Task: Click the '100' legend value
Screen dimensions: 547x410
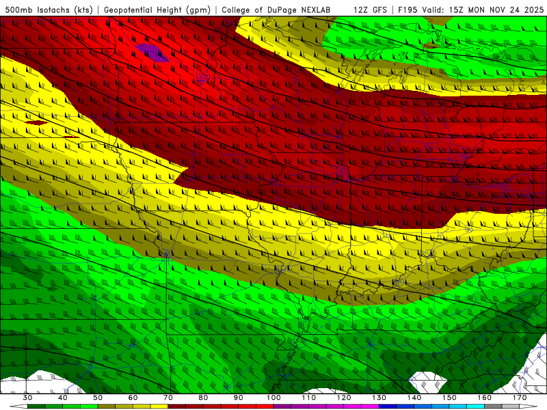Action: point(273,398)
